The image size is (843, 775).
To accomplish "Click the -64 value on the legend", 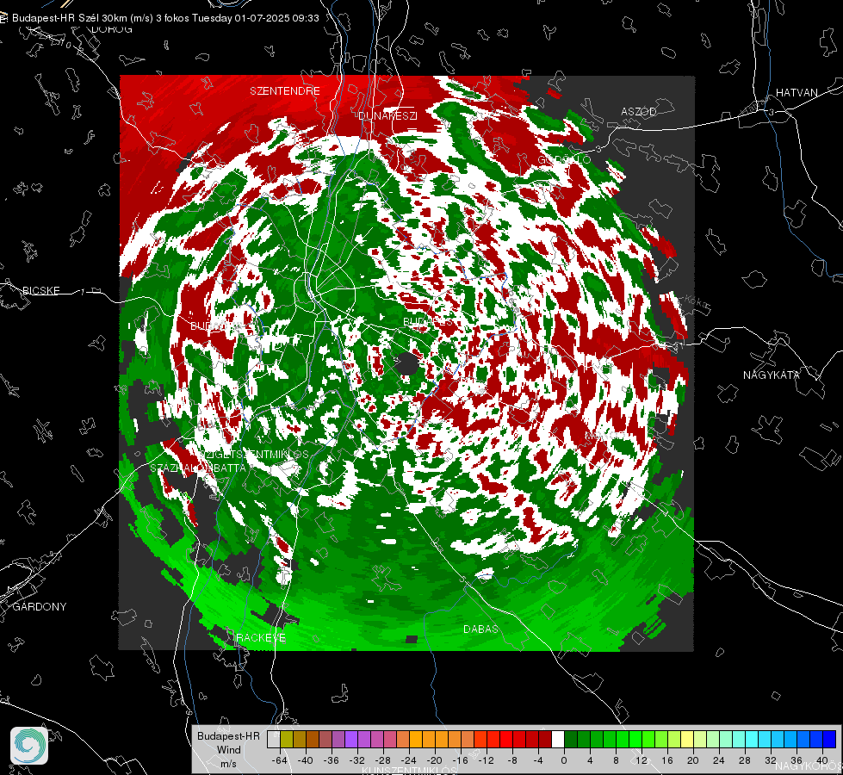I will pyautogui.click(x=280, y=761).
